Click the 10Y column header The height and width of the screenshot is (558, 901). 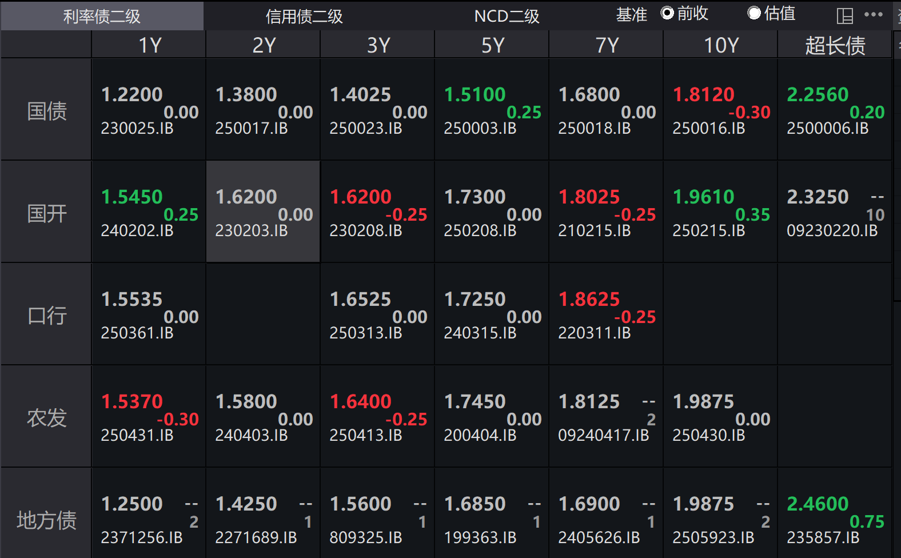pyautogui.click(x=721, y=45)
